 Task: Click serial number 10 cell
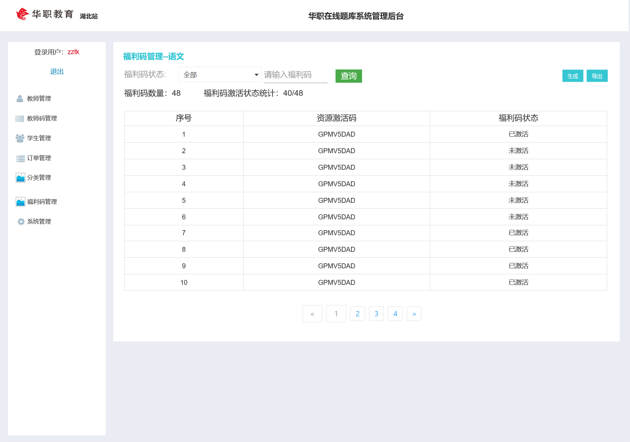click(x=184, y=283)
